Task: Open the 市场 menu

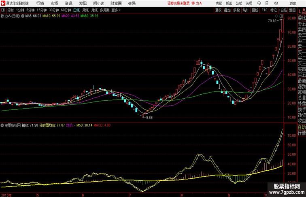Action: point(55,3)
